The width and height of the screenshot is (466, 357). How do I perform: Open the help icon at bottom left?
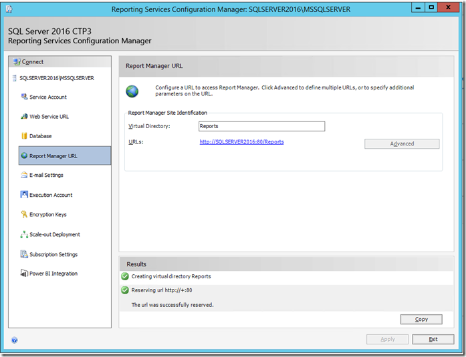point(15,340)
